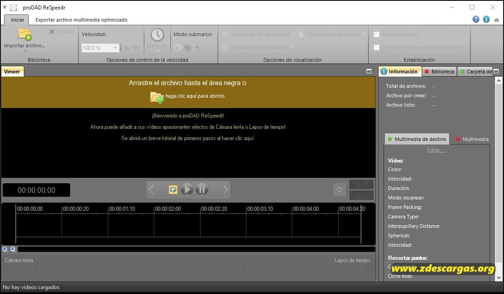This screenshot has width=504, height=294.
Task: Zoom in timeline with magnifier plus
Action: tap(5, 249)
